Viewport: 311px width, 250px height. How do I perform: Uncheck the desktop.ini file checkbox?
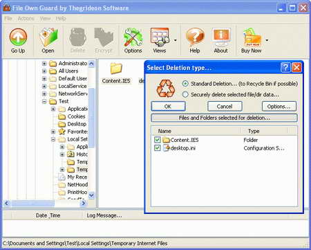click(x=158, y=148)
